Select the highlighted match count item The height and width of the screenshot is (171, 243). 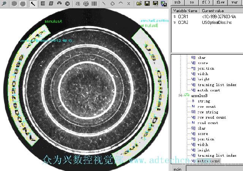[208, 161]
